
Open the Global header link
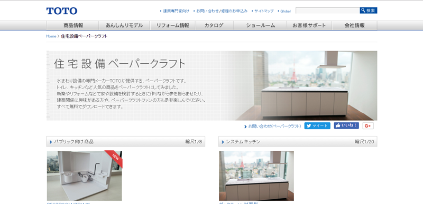pos(286,11)
